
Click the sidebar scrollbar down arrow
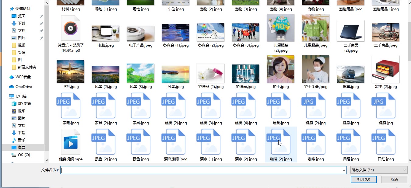pos(47,160)
